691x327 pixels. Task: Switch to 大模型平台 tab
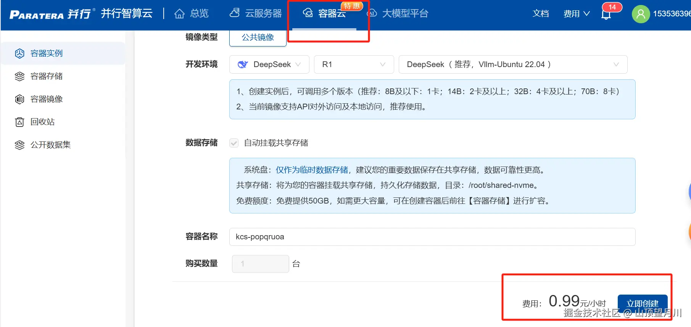point(398,13)
